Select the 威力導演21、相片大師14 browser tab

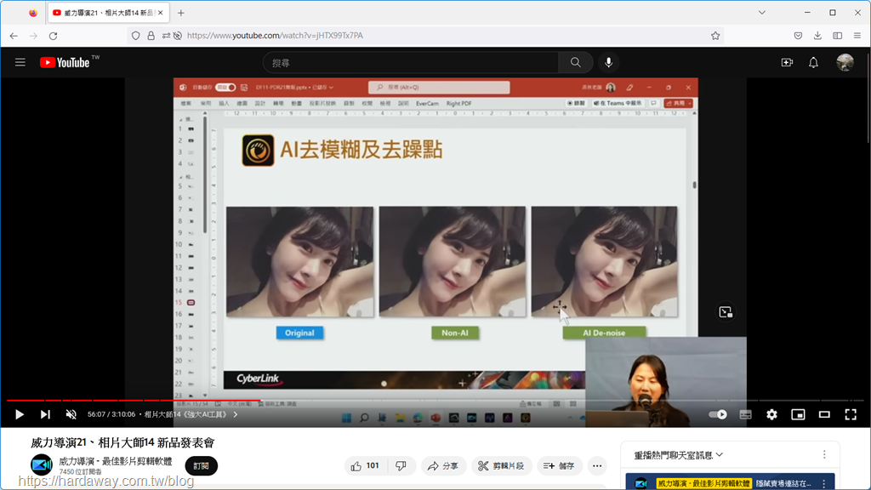(x=108, y=13)
